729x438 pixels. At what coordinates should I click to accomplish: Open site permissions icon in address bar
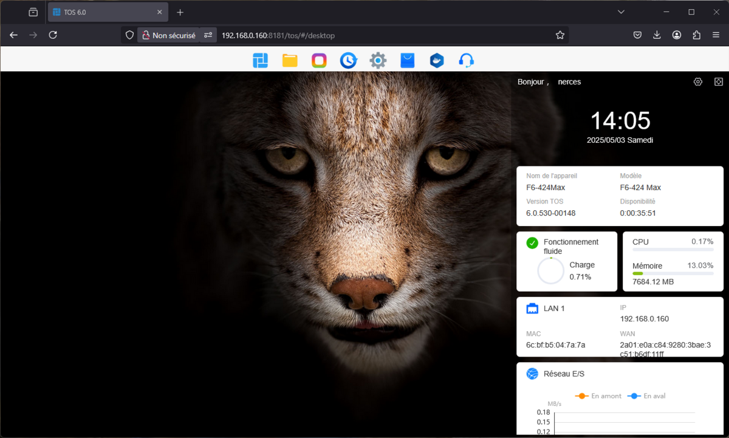[x=208, y=35]
